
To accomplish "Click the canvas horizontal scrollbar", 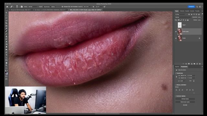I will [107, 114].
